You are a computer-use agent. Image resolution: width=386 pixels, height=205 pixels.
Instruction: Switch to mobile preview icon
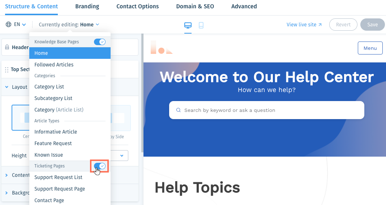(x=201, y=25)
